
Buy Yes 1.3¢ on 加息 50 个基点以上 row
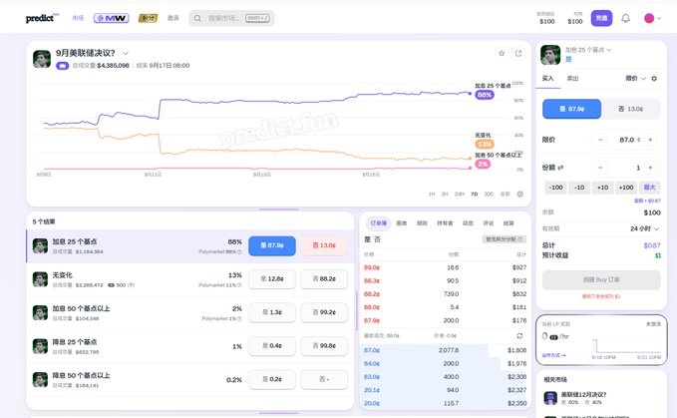[272, 312]
